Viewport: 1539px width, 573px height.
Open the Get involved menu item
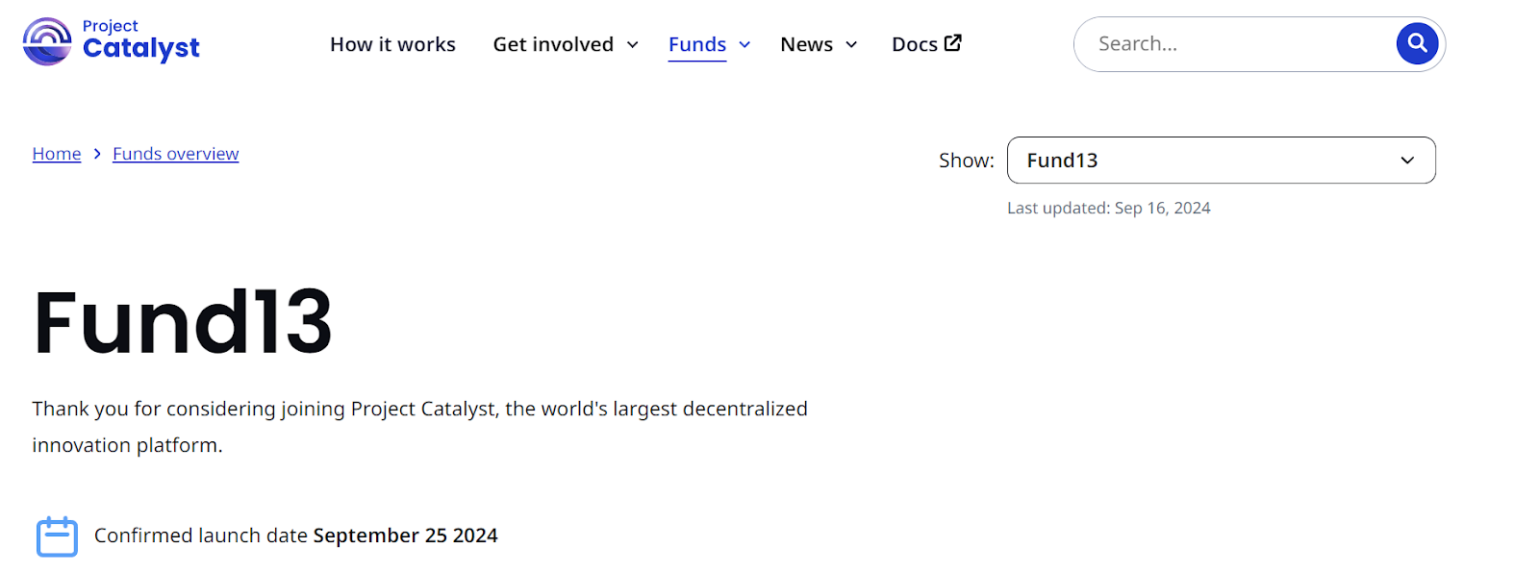pyautogui.click(x=553, y=44)
